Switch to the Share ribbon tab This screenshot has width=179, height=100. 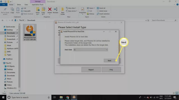click(x=19, y=5)
